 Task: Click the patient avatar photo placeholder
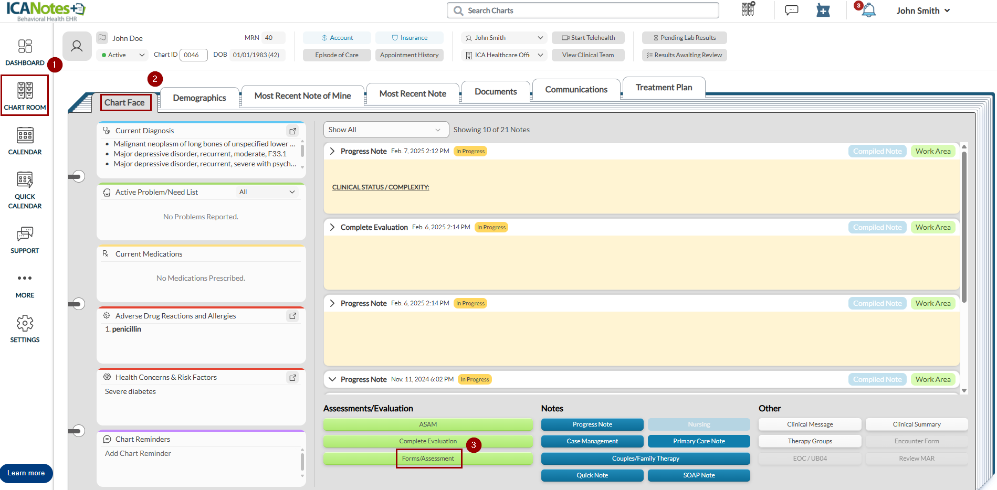[x=77, y=46]
